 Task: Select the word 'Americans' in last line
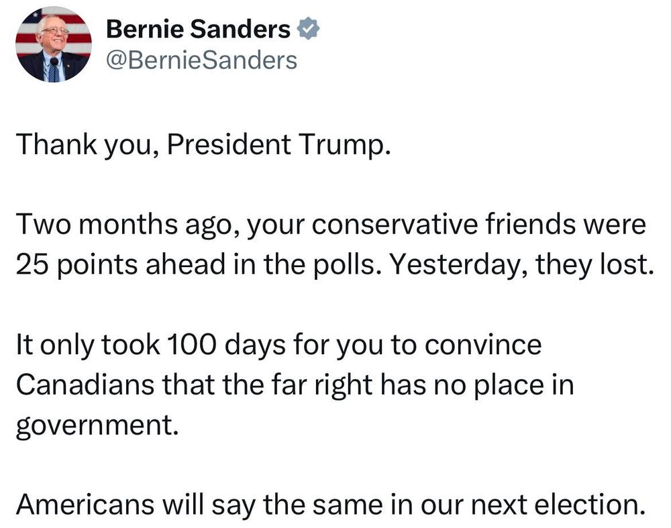pyautogui.click(x=85, y=504)
